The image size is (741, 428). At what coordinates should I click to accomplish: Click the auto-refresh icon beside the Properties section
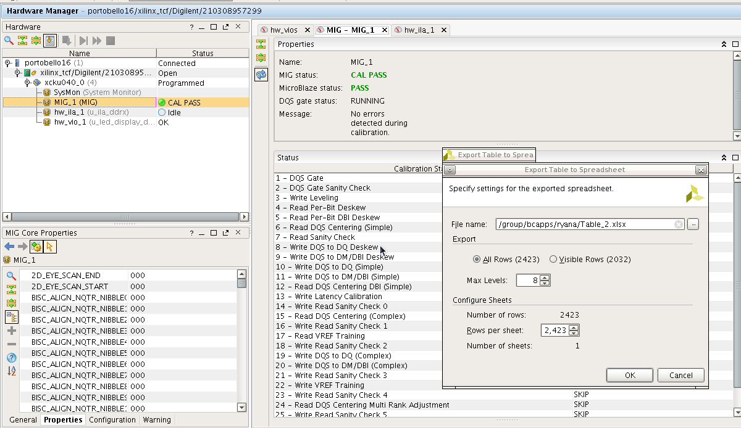pos(261,75)
